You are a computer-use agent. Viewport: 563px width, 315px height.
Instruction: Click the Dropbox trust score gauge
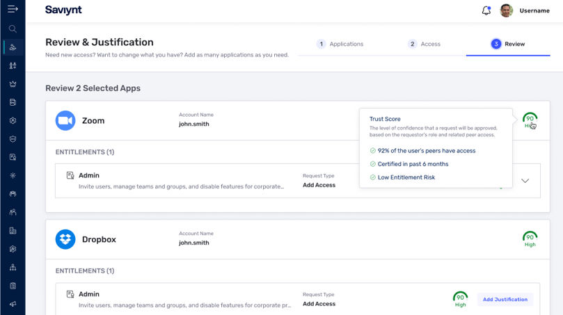530,239
